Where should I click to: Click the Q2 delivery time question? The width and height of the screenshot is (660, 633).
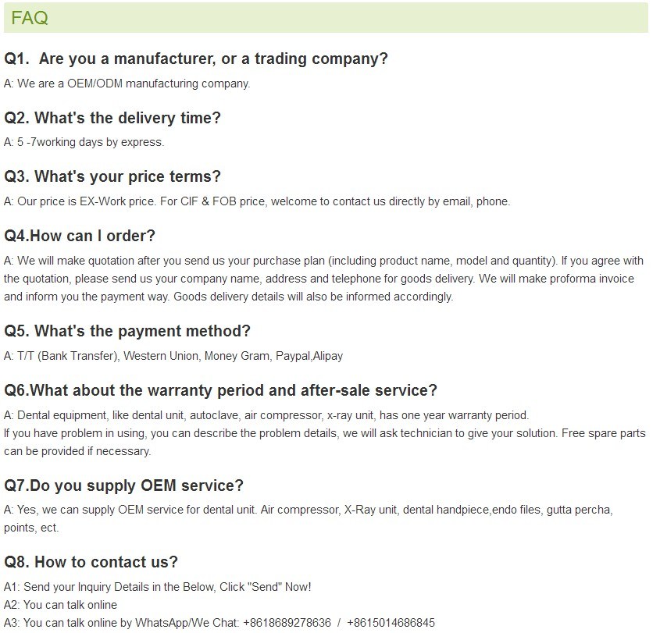tap(112, 118)
